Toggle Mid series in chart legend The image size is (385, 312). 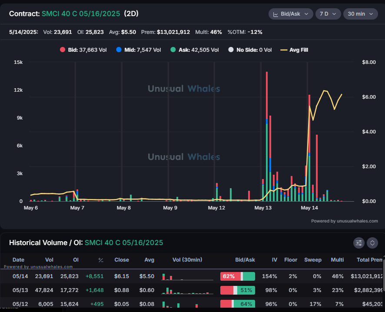click(139, 50)
